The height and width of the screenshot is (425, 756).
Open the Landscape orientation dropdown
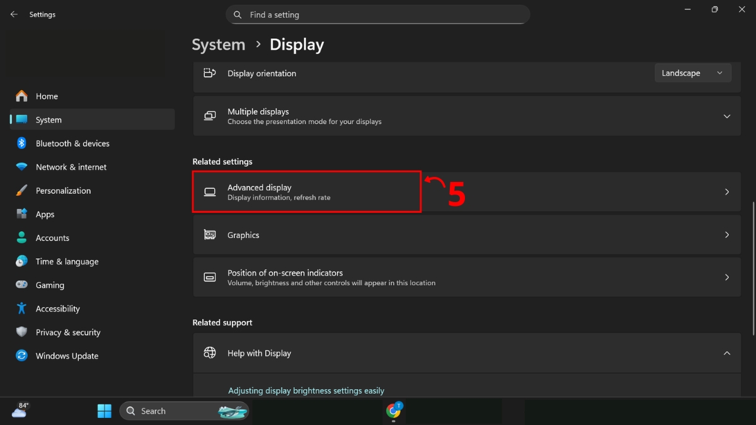coord(693,73)
